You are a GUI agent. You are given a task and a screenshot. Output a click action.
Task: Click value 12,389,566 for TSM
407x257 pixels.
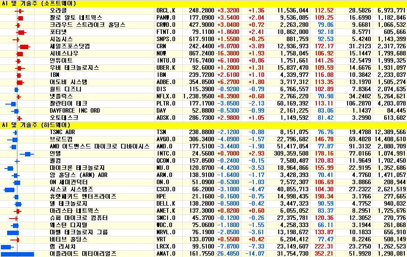(390, 132)
